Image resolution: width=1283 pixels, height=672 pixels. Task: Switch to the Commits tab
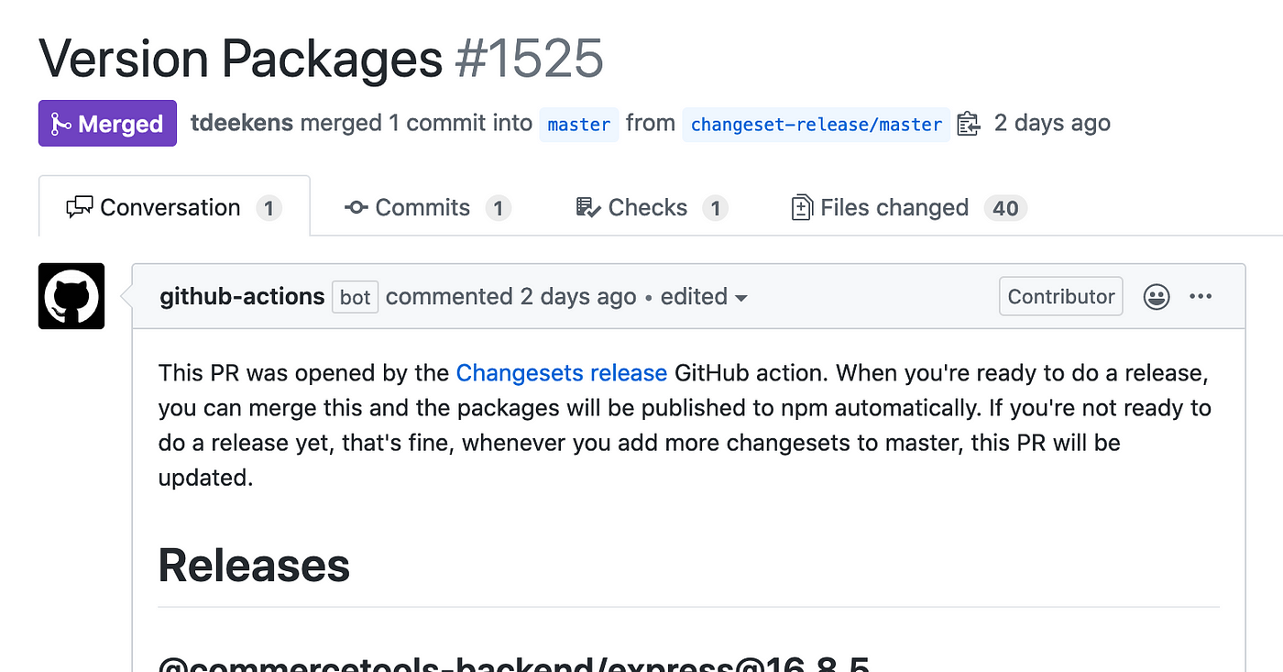click(427, 207)
